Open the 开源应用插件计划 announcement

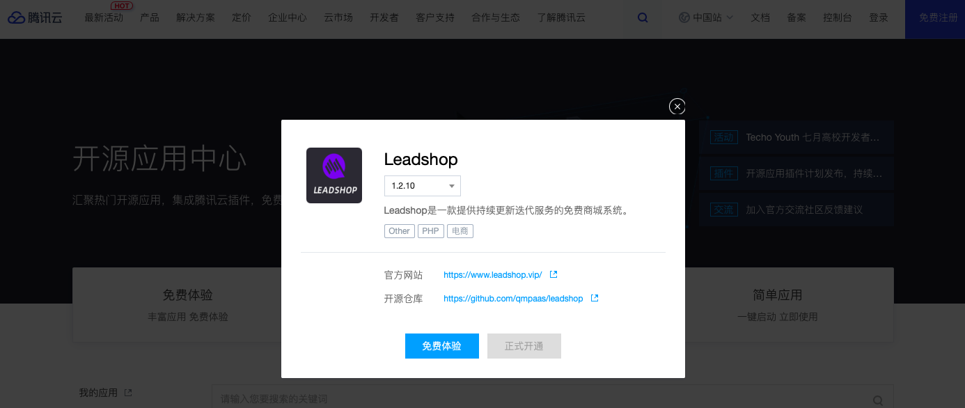click(797, 173)
